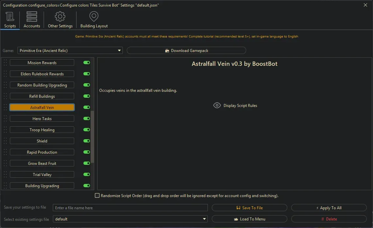The height and width of the screenshot is (228, 373).
Task: Grab the drag handle beside Trial Valley
Action: tap(5, 175)
